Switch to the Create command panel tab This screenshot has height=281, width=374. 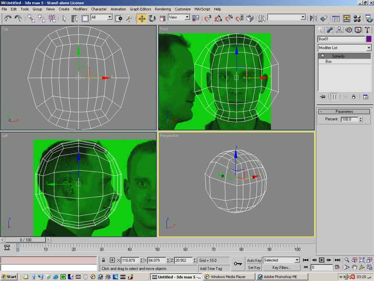click(x=320, y=30)
